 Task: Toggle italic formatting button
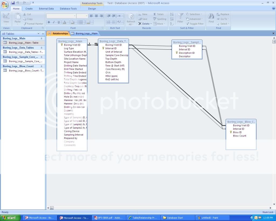[x=54, y=22]
